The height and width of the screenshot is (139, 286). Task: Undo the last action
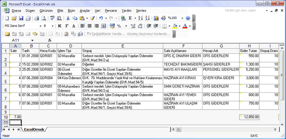coord(101,18)
